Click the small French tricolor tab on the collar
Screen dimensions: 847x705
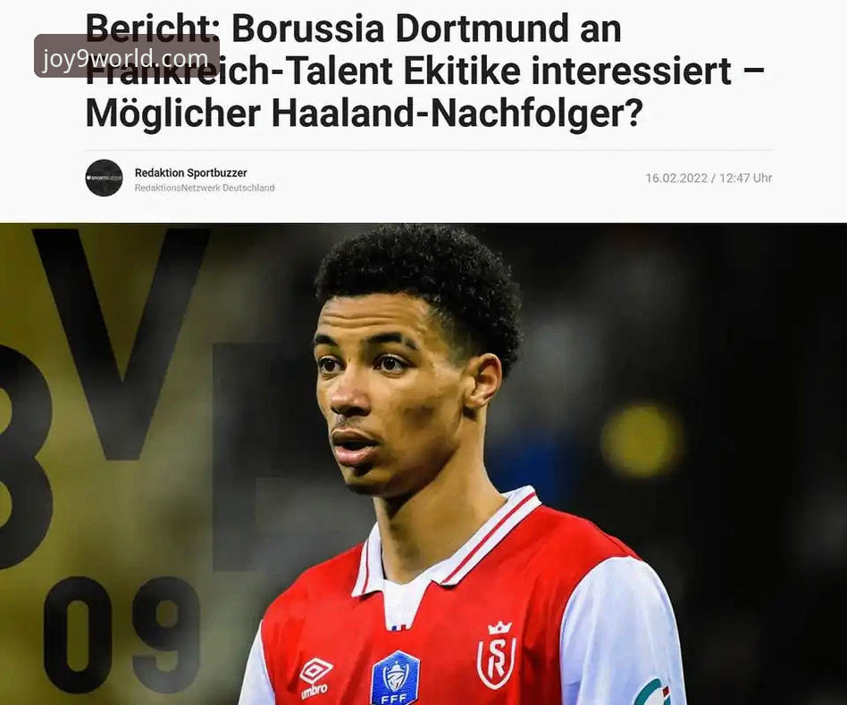[398, 627]
